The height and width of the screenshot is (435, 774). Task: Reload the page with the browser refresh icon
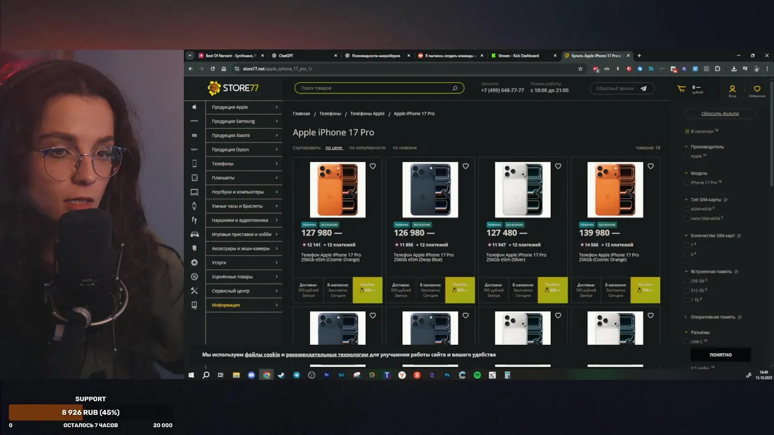213,69
